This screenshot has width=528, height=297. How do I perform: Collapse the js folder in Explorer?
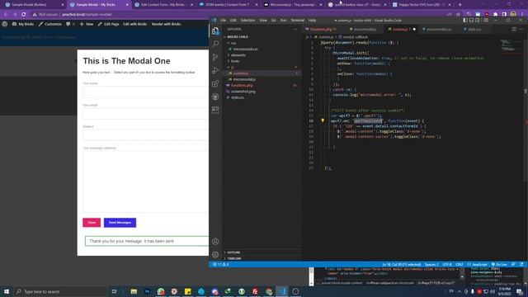coord(233,68)
